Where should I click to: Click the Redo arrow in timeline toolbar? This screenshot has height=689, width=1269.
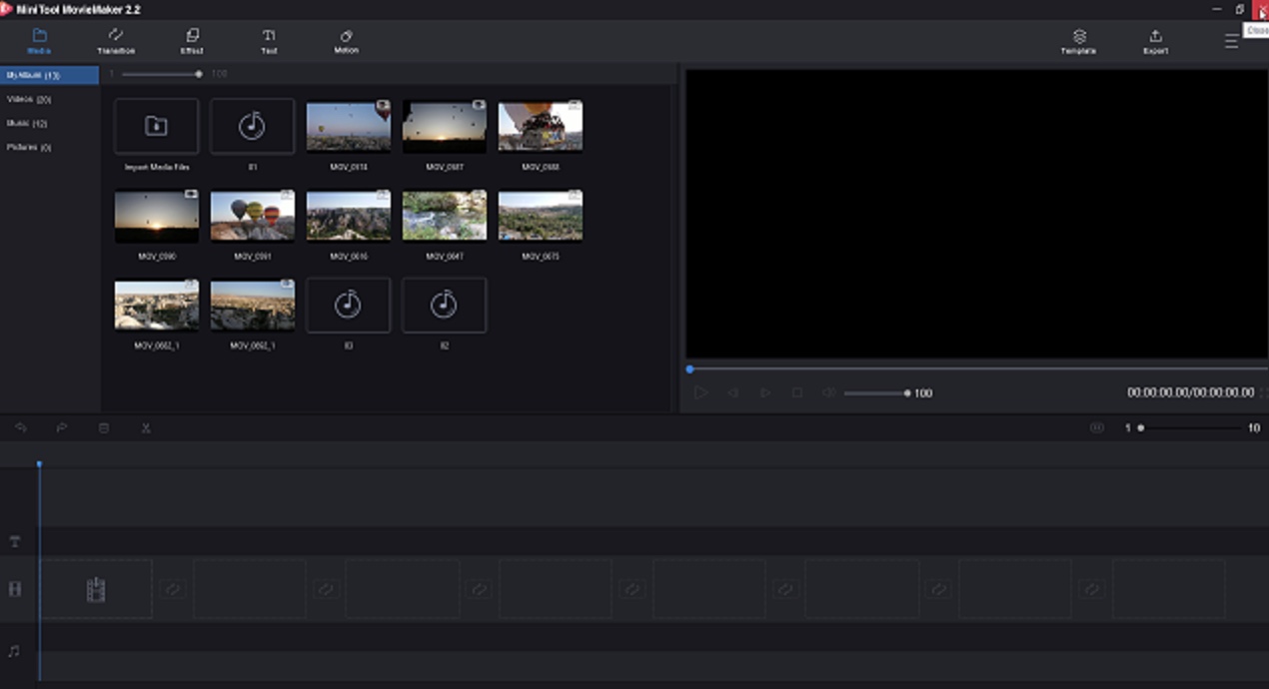[x=62, y=427]
